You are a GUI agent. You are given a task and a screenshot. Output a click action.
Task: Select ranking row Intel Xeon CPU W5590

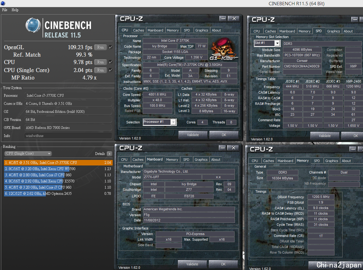point(58,169)
